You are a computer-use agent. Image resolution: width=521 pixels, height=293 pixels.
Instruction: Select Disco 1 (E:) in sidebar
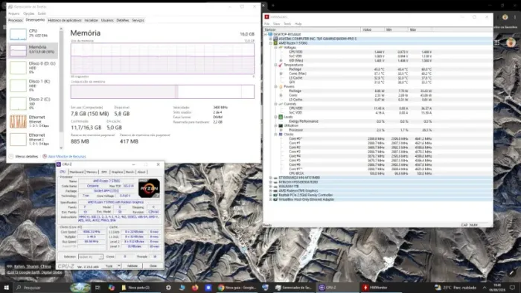pos(33,86)
